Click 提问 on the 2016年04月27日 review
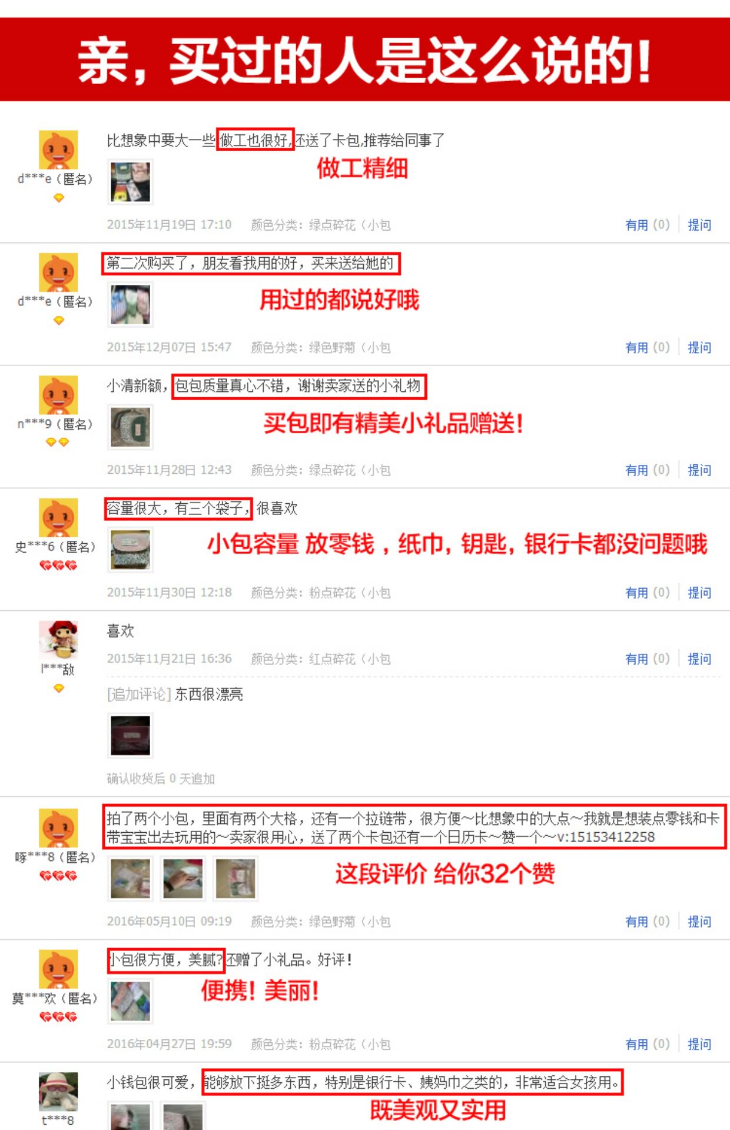The width and height of the screenshot is (730, 1130). 699,1043
